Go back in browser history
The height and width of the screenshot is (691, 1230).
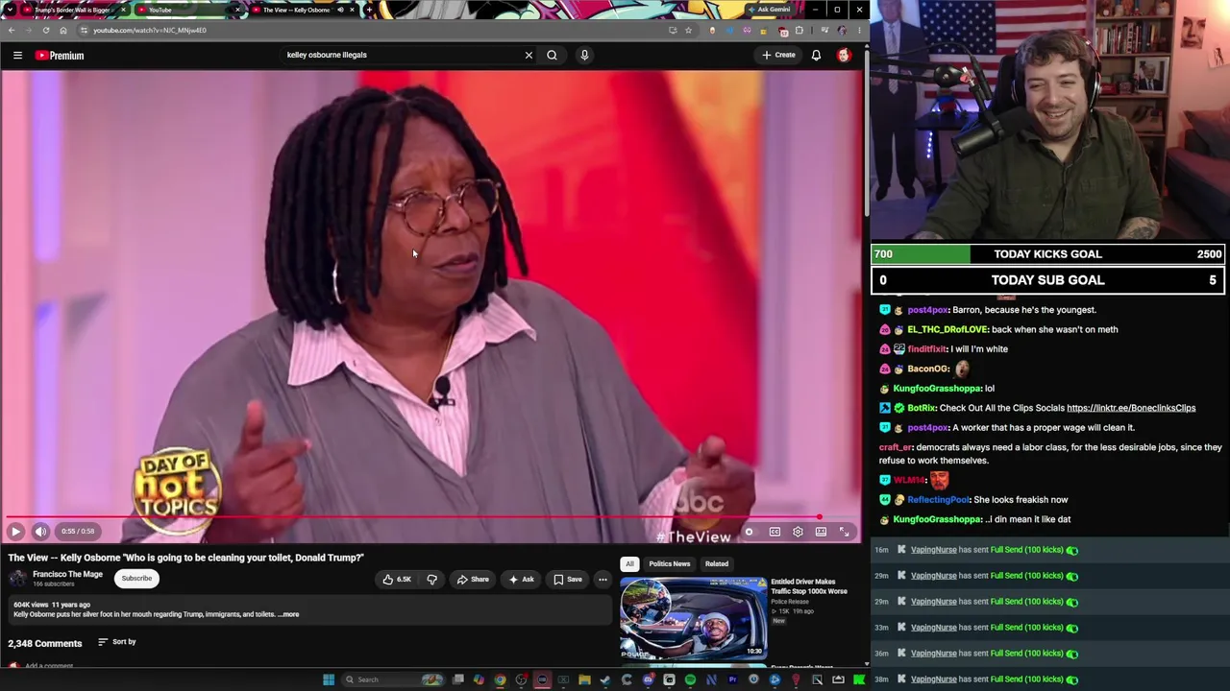[12, 30]
